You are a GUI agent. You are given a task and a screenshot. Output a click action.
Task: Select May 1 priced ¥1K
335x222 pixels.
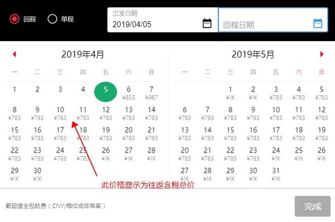click(x=230, y=93)
